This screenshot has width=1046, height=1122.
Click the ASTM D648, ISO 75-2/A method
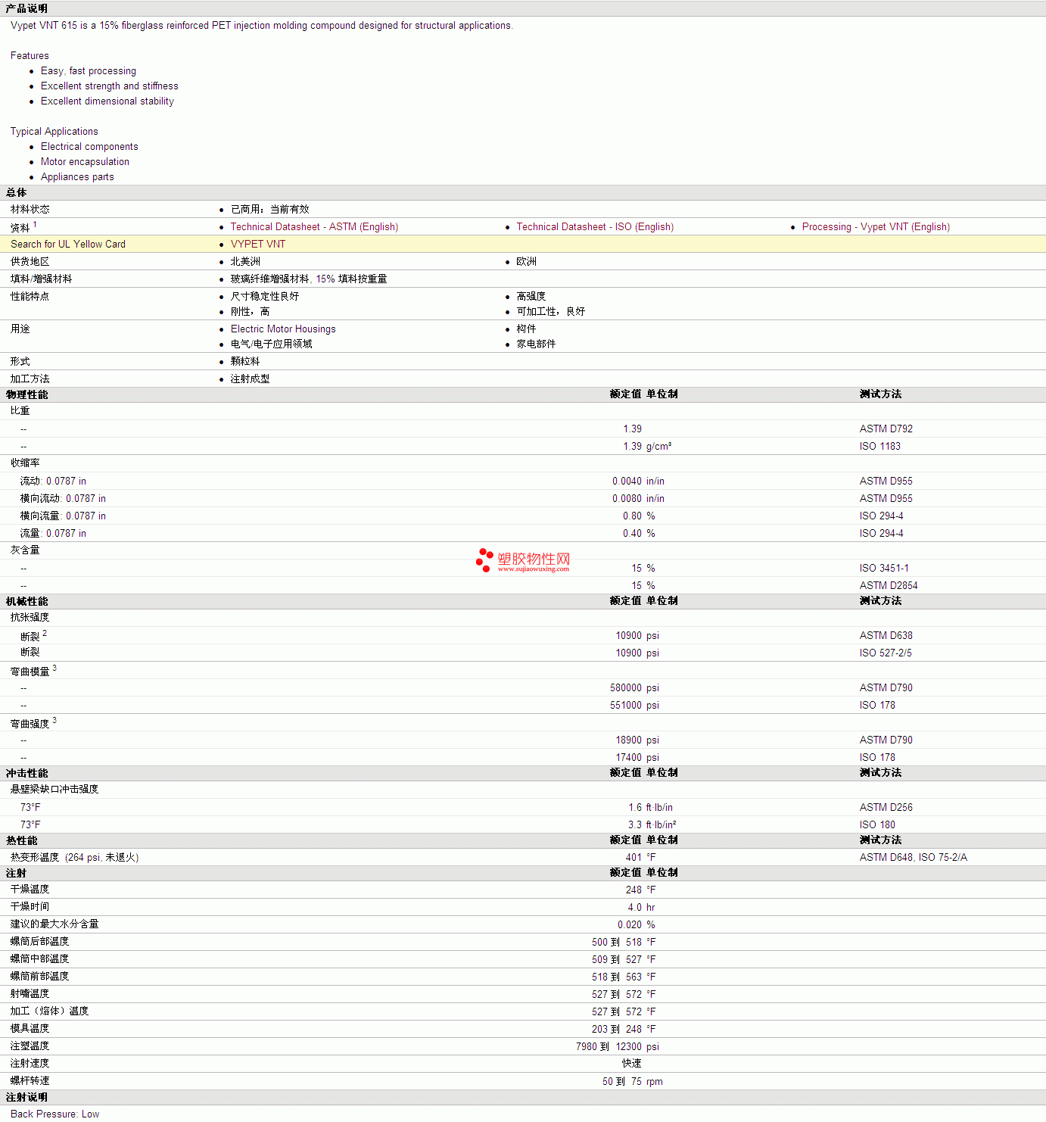tap(914, 857)
